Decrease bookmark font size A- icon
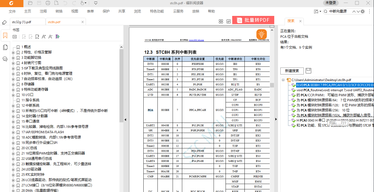 (x=51, y=37)
